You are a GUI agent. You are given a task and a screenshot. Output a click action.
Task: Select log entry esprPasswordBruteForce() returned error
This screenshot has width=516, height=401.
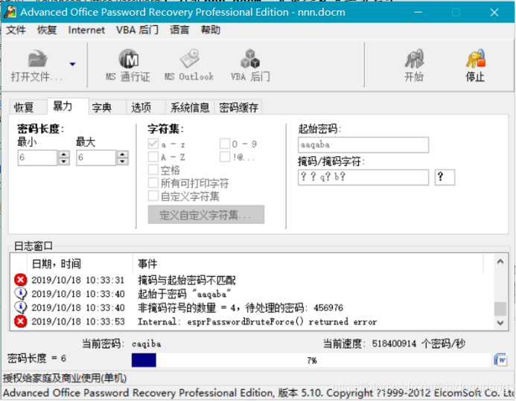pyautogui.click(x=252, y=321)
